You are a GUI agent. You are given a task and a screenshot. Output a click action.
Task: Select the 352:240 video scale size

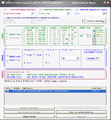click(25, 44)
